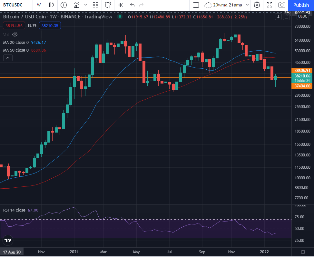The width and height of the screenshot is (314, 258).
Task: Click the square icon beside the USDC label
Action: pyautogui.click(x=287, y=17)
